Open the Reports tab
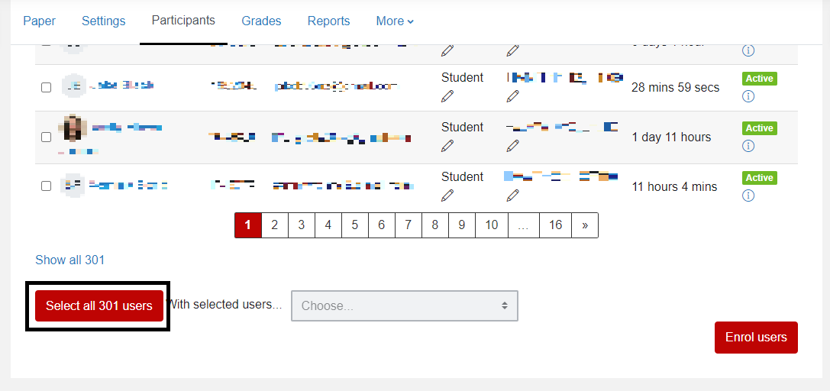The height and width of the screenshot is (391, 830). click(x=328, y=21)
